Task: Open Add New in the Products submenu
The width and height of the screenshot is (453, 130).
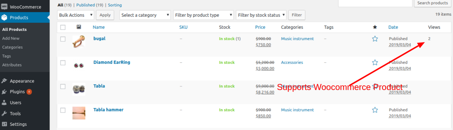Action: tap(11, 38)
